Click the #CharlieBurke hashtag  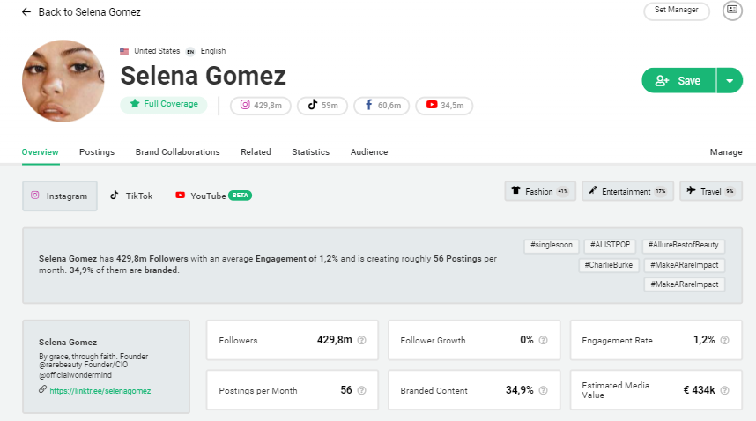(609, 265)
